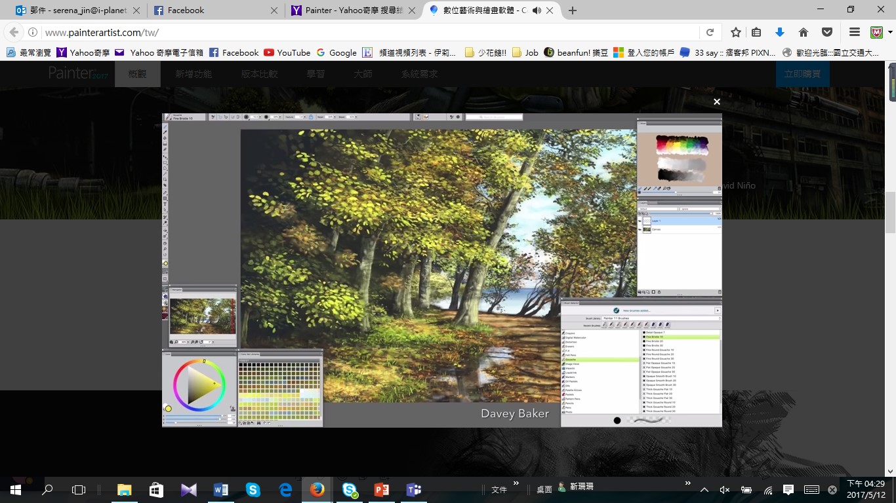This screenshot has height=503, width=896.
Task: Open the Firefox hamburger menu
Action: pos(855,32)
